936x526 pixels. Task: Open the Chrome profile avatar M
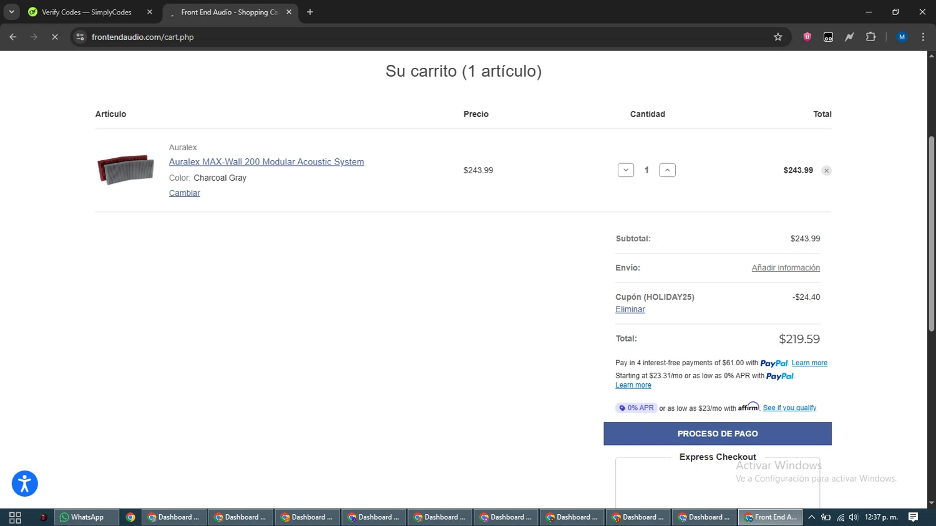click(902, 37)
